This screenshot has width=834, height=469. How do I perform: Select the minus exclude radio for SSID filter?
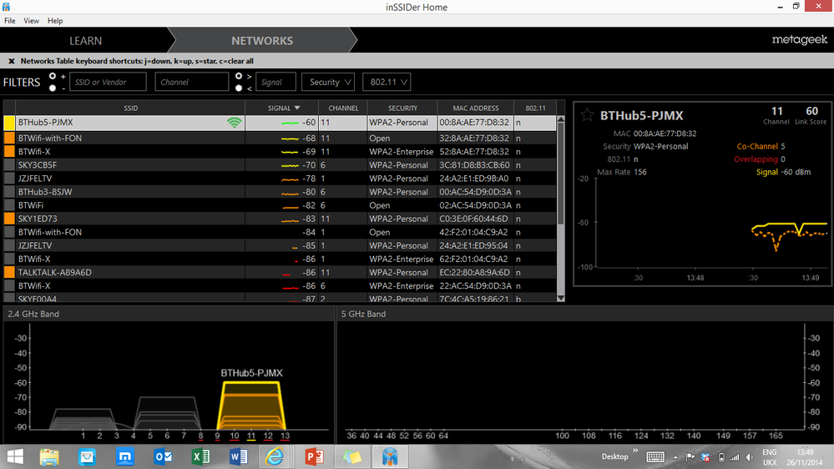point(52,88)
